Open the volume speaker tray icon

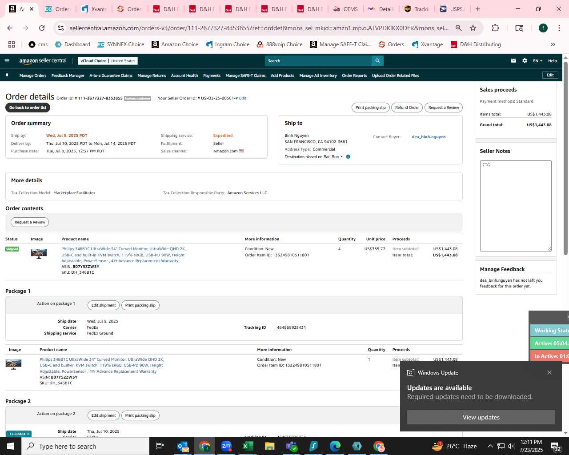tap(511, 446)
